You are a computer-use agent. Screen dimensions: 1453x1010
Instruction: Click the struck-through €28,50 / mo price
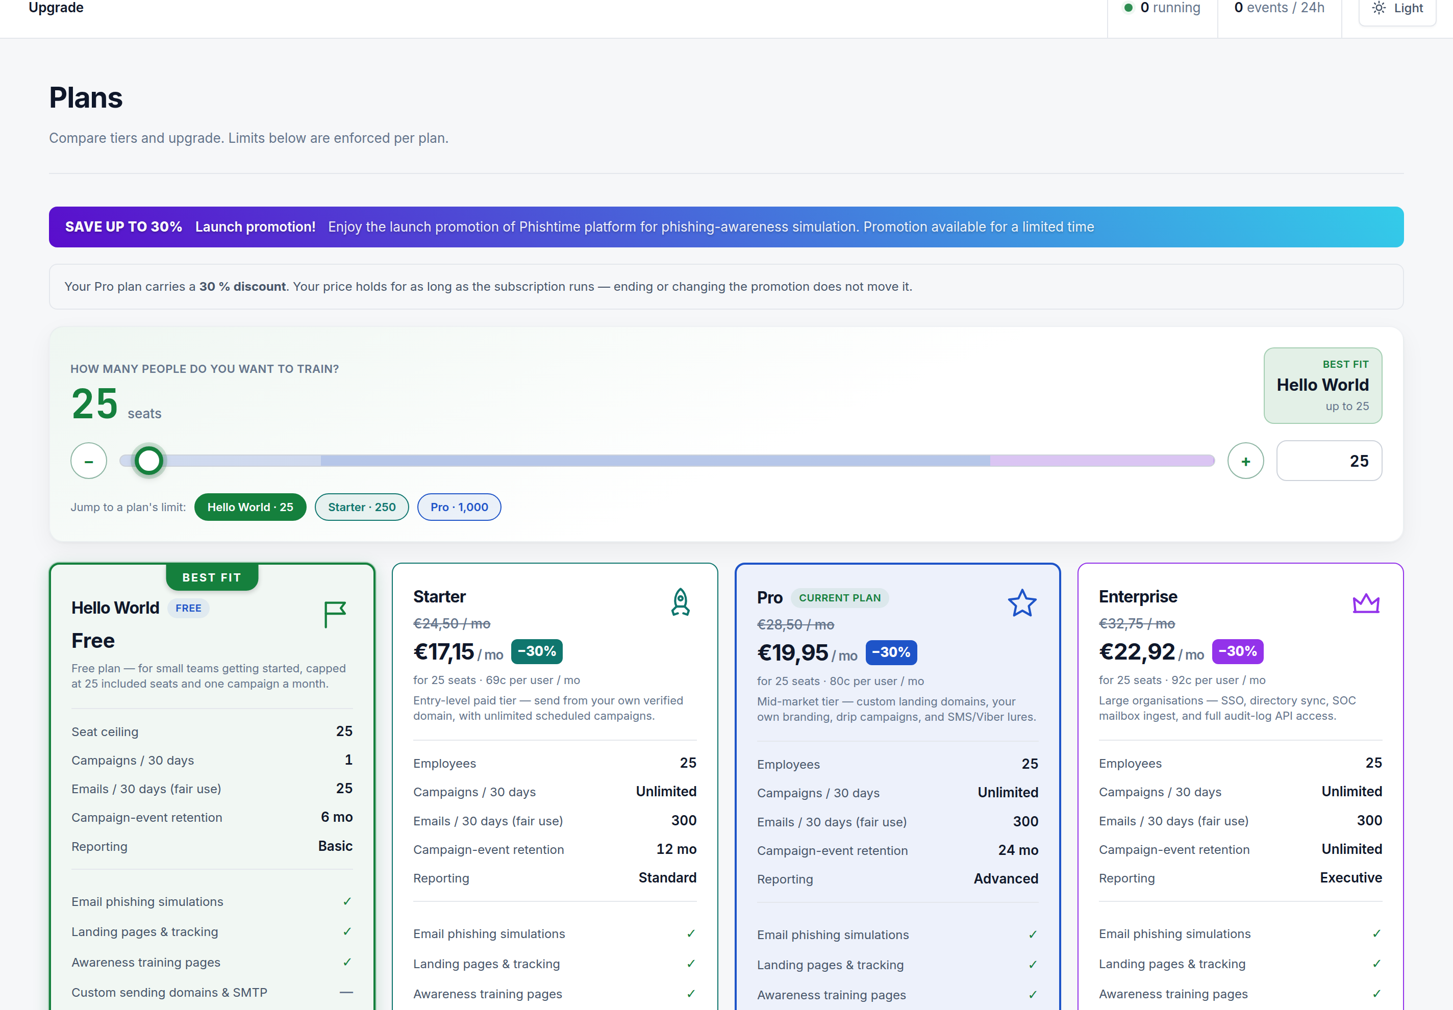pos(795,625)
